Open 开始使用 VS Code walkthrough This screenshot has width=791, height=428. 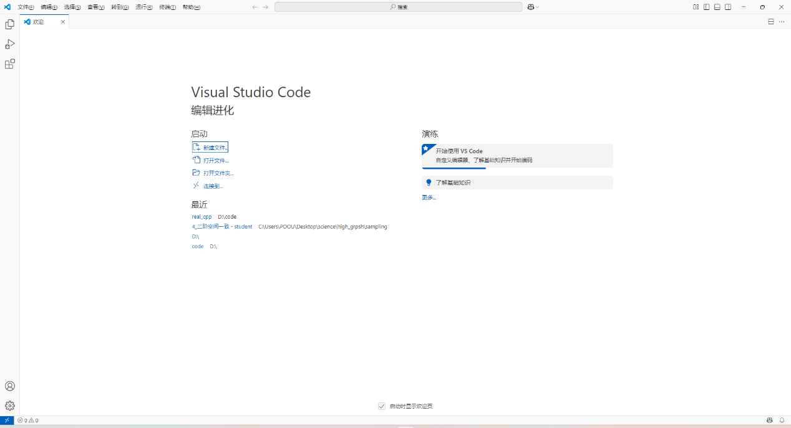[517, 156]
